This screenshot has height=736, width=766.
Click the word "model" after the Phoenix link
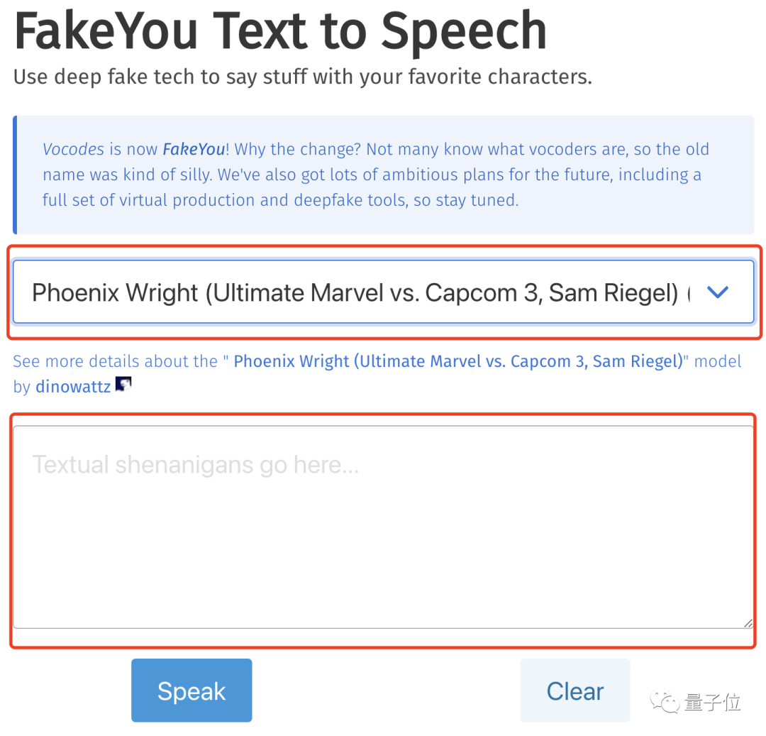point(718,361)
